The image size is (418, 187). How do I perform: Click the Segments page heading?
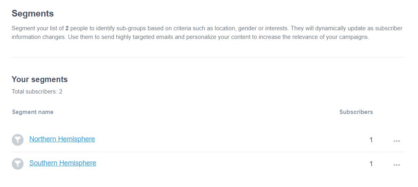[x=33, y=14]
